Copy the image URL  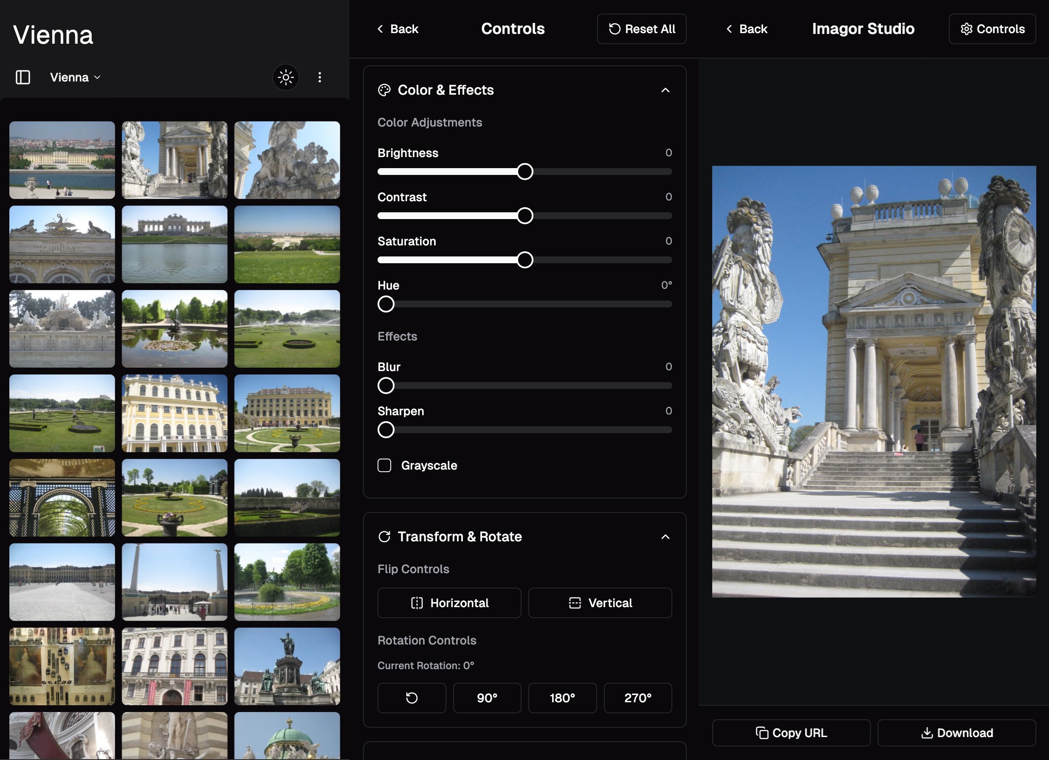(791, 732)
